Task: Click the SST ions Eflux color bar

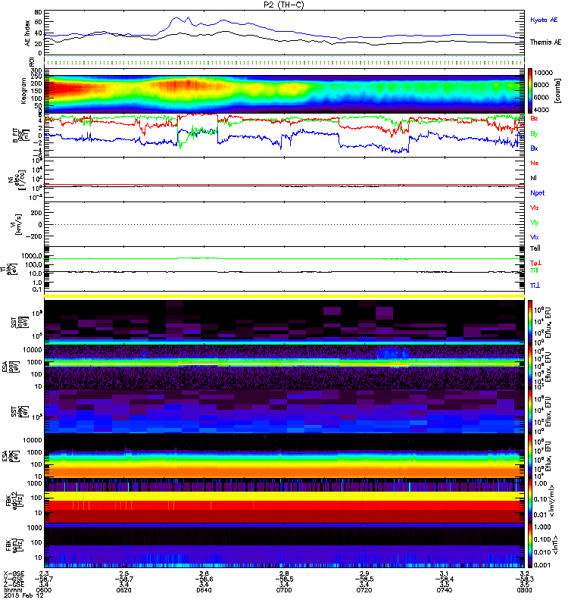Action: pos(530,323)
